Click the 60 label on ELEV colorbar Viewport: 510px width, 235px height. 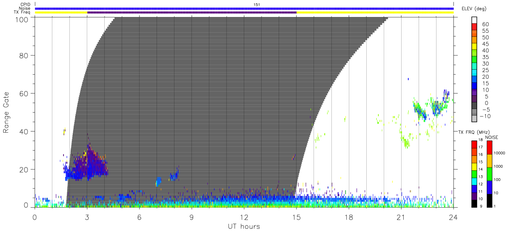(x=485, y=24)
